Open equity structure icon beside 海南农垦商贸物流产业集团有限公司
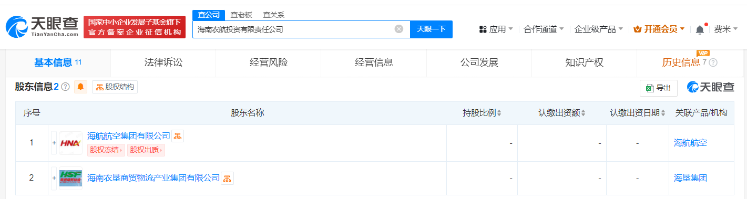 coord(227,178)
